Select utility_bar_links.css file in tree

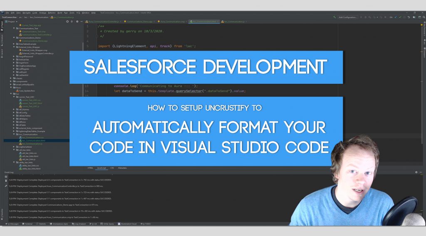[x=29, y=165]
